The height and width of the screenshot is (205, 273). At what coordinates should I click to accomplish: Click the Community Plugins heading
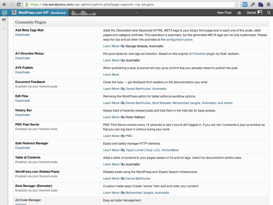point(31,22)
